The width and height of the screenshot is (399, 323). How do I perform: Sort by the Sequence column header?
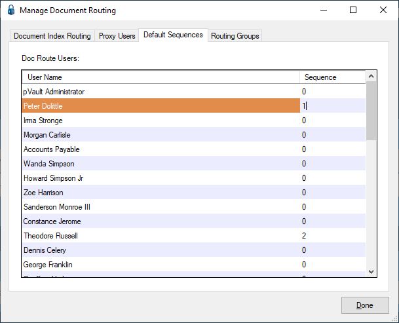(332, 77)
